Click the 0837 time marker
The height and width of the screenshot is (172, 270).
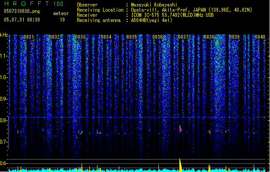point(183,37)
